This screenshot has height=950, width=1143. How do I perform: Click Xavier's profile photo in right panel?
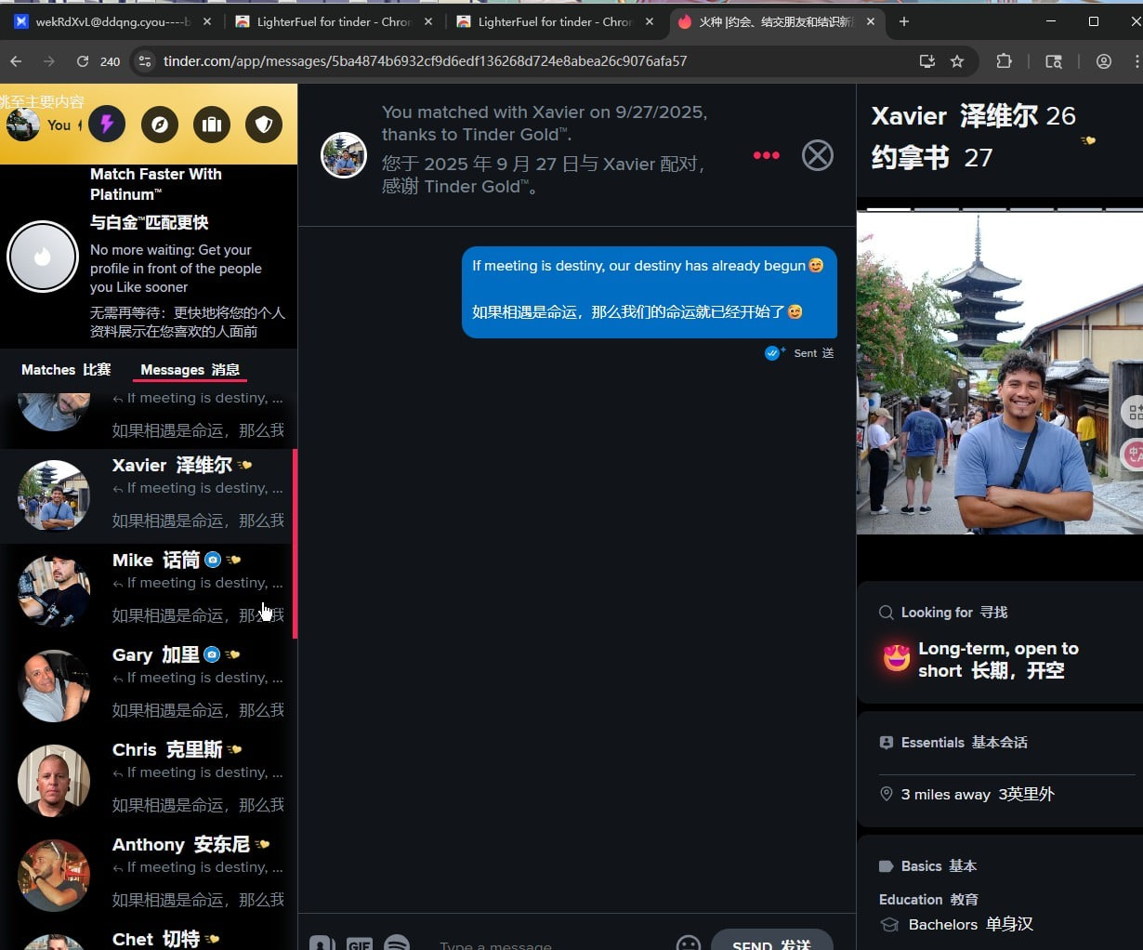(999, 372)
